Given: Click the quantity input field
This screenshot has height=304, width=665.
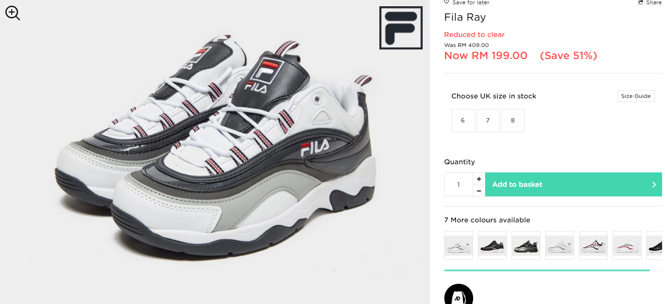Looking at the screenshot, I should coord(459,184).
